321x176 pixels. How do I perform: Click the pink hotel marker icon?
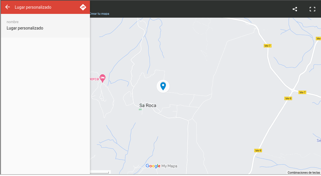tap(102, 78)
